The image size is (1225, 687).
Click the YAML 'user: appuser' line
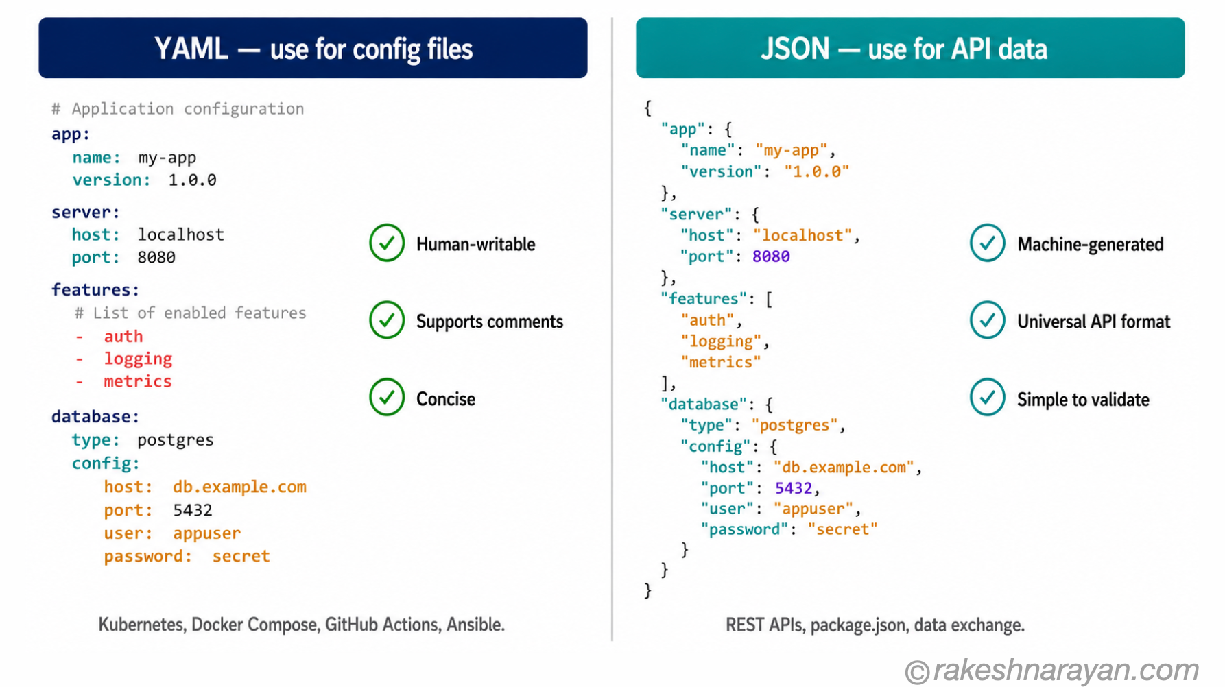[x=172, y=533]
